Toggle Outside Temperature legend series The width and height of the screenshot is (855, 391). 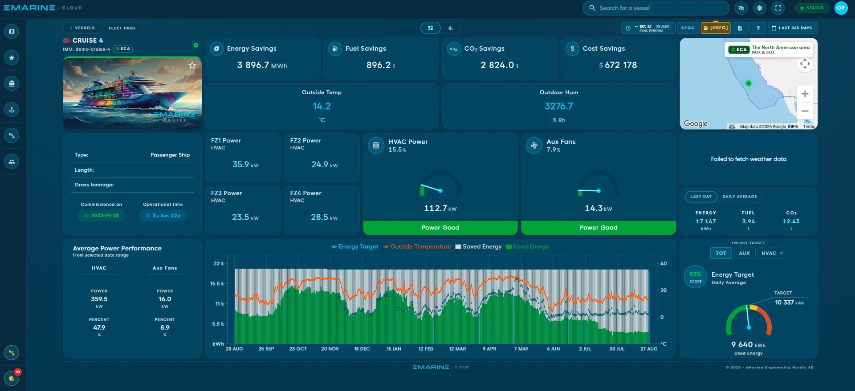coord(417,247)
